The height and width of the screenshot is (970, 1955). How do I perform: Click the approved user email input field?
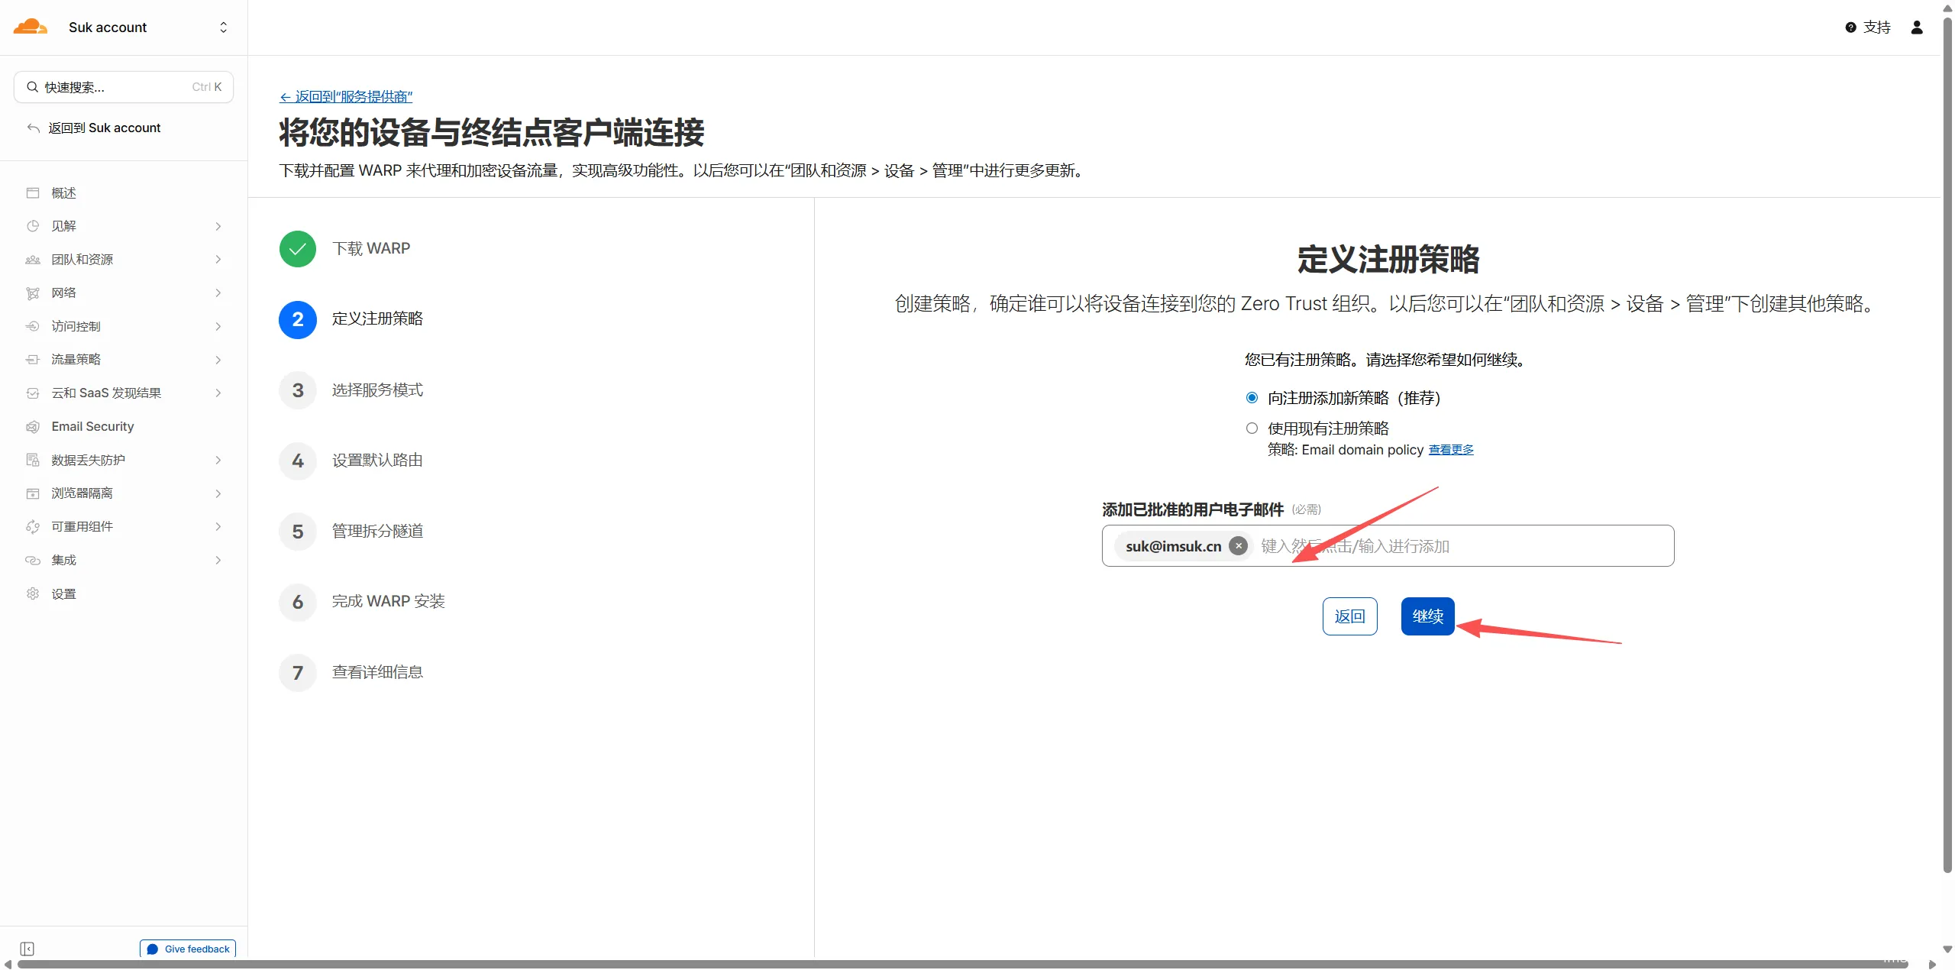point(1388,546)
